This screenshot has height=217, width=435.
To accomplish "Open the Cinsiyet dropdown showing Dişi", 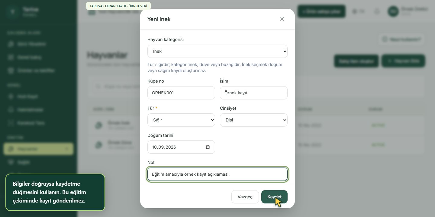I will 254,120.
